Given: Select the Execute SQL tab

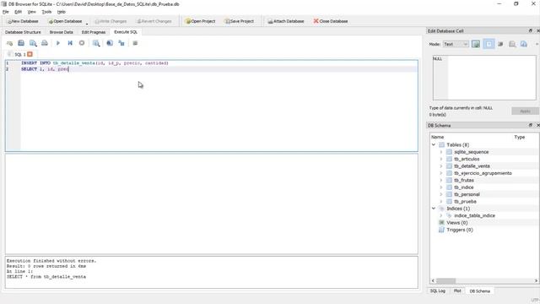Looking at the screenshot, I should tap(126, 32).
